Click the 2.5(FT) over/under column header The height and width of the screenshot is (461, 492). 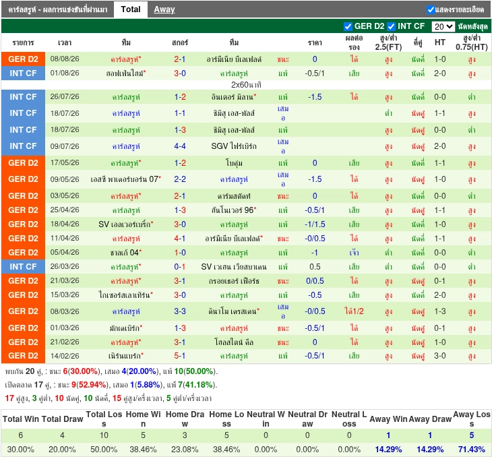[x=388, y=42]
